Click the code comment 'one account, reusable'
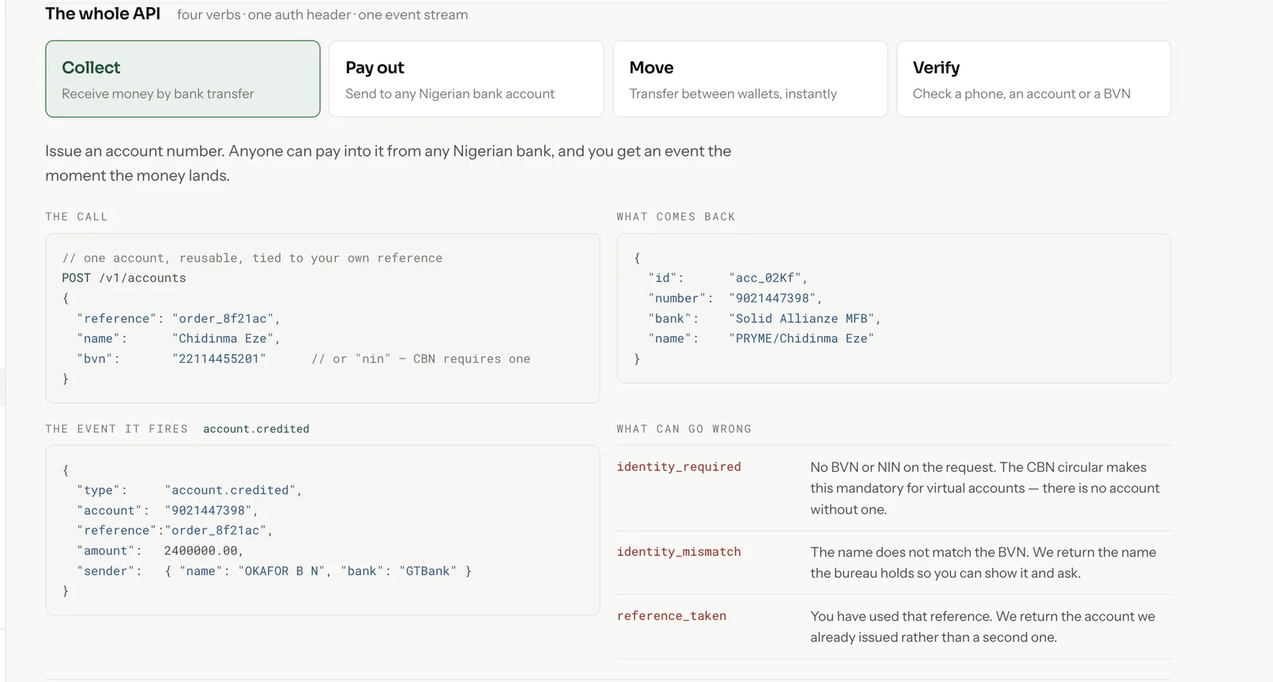The image size is (1273, 682). click(x=252, y=258)
